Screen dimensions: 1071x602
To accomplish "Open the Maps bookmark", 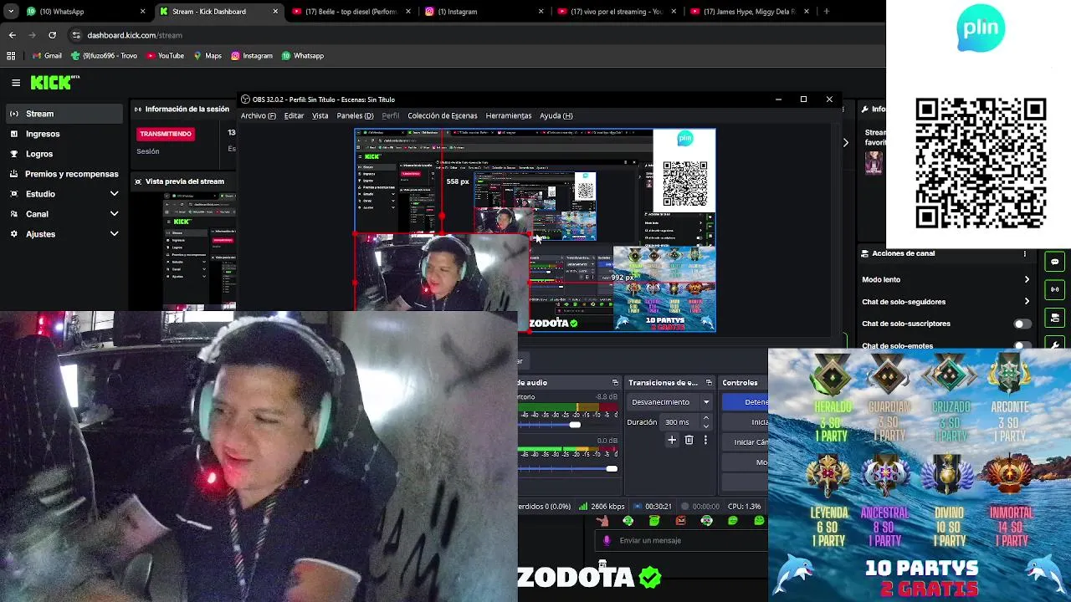I will pos(208,56).
